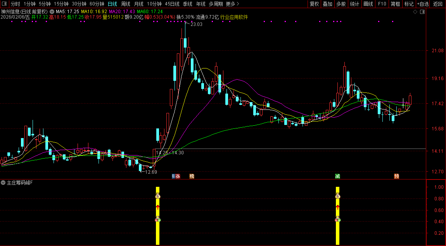446x246 pixels.
Task: Switch to 分时 view
Action: tap(16, 4)
